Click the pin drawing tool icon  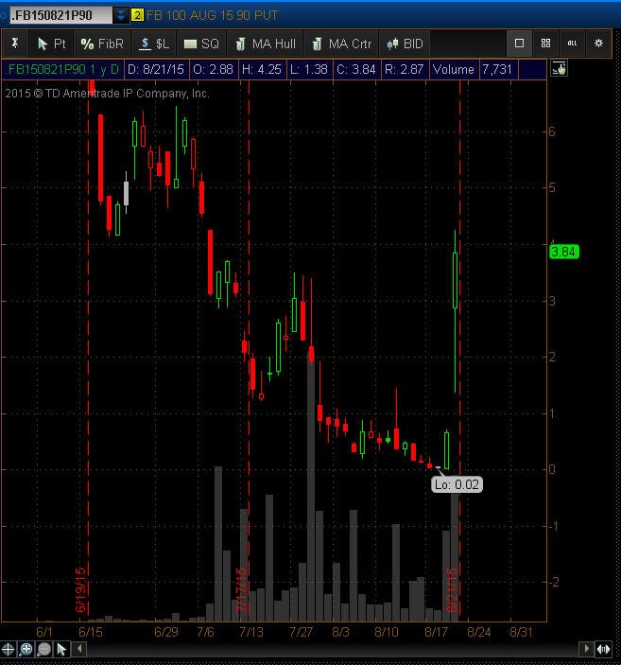coord(15,44)
